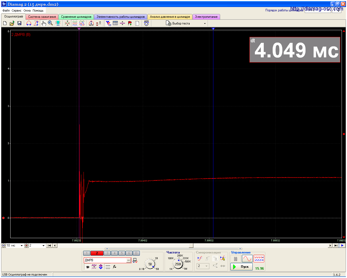347x278 pixels.
Task: Expand the 10 мс time scale dropdown
Action: 22,246
